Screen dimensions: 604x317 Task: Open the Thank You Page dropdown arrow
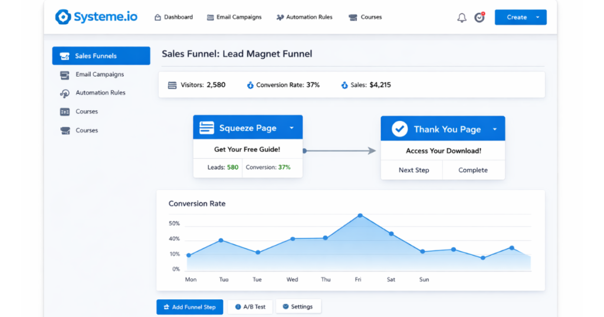coord(494,129)
